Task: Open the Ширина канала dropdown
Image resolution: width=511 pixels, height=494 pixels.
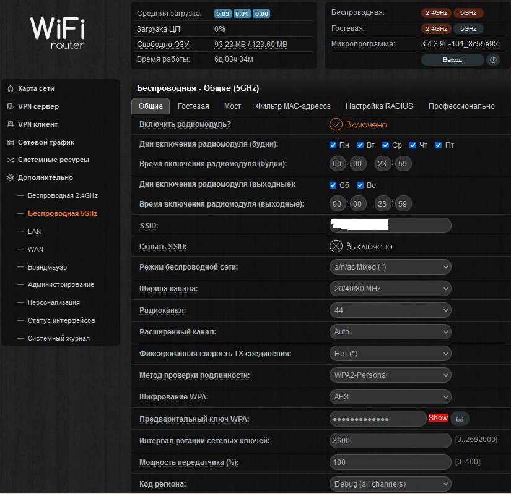Action: tap(390, 289)
